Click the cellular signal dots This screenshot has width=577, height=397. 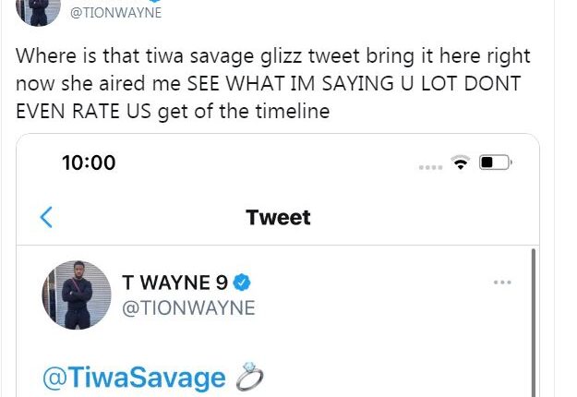(x=430, y=166)
